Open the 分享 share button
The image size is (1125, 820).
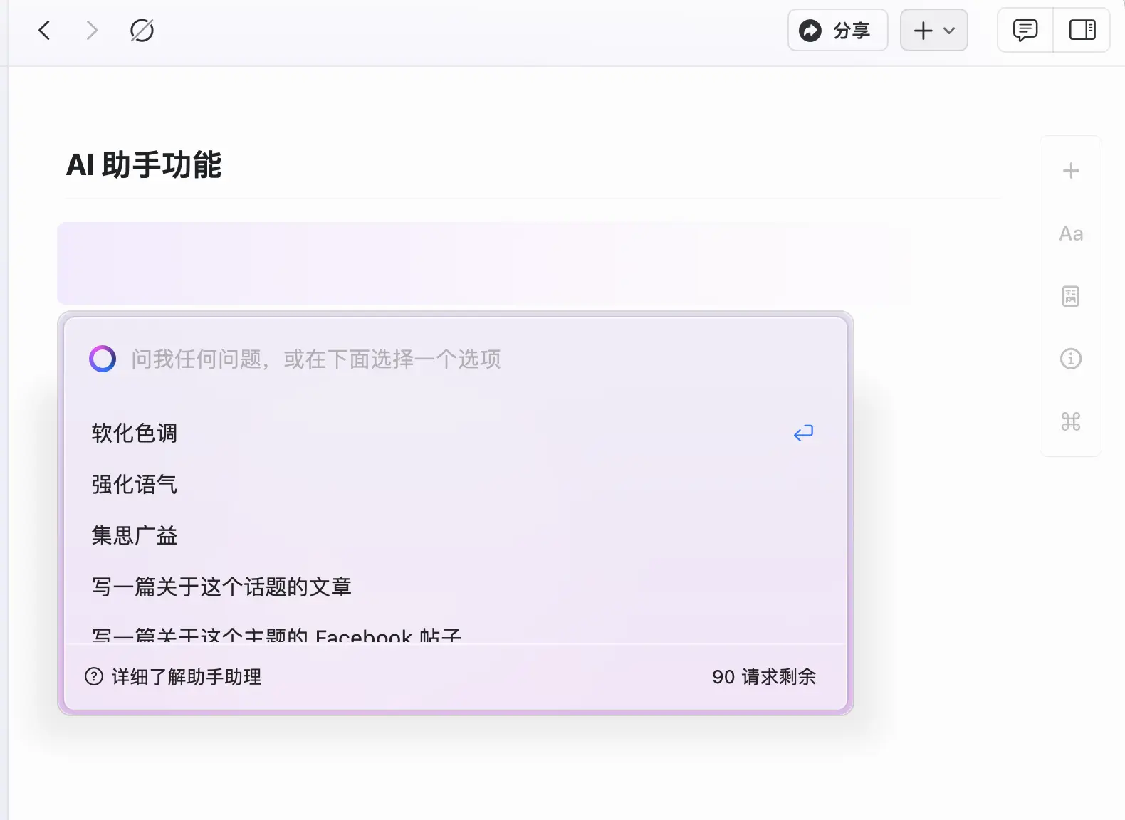pos(837,31)
